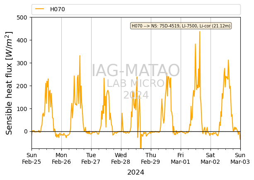Click the 400 y-axis tick label
Screen dimensions: 254x180
[22, 40]
